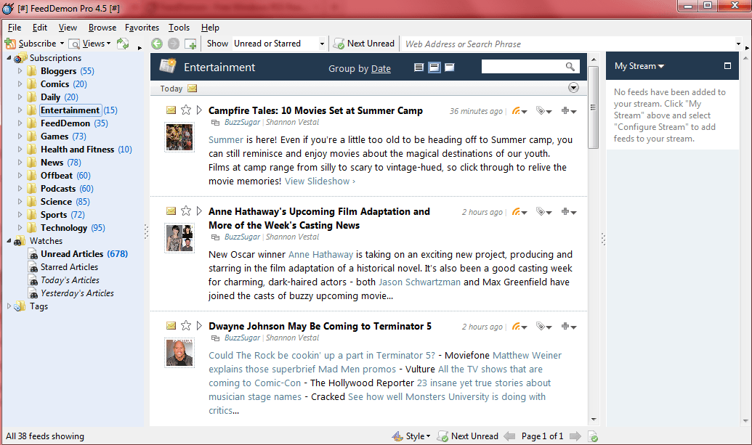Open plus share menu on Campfire Tales article
The image size is (752, 445).
click(x=569, y=110)
